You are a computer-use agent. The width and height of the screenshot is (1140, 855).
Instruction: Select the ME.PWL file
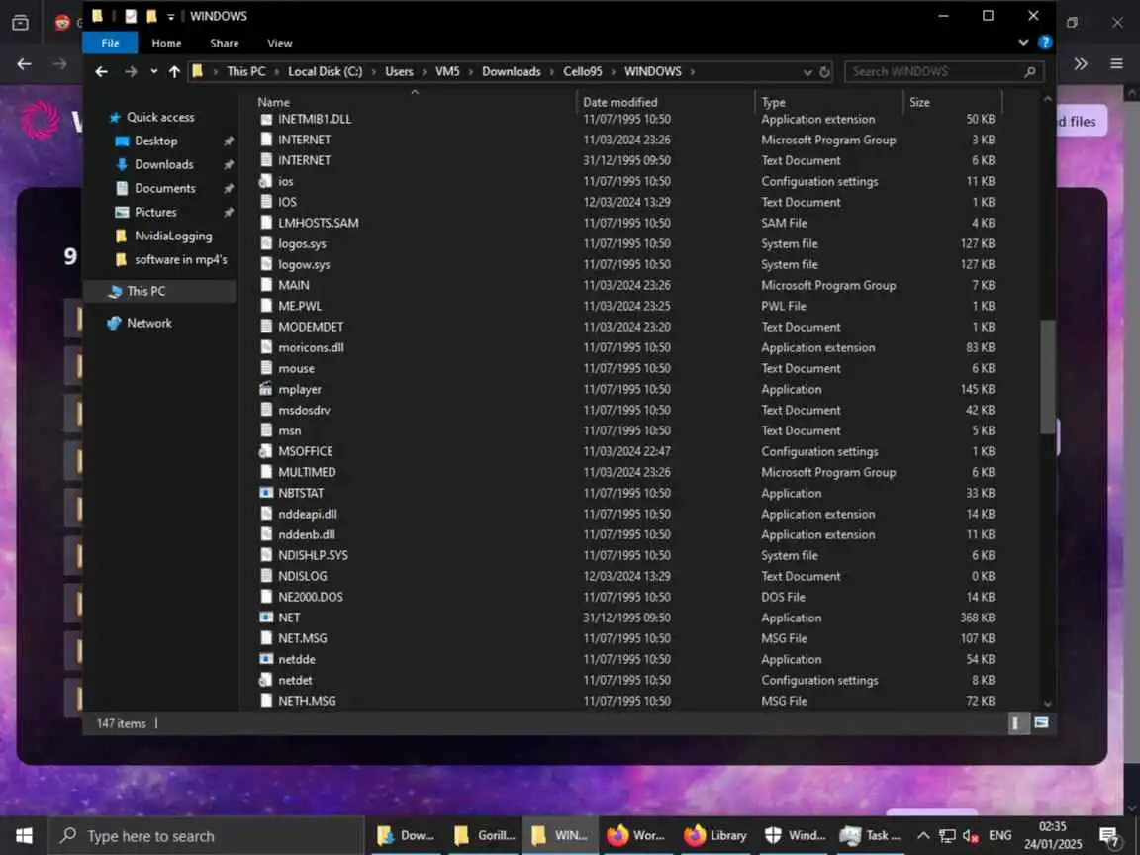pyautogui.click(x=300, y=306)
